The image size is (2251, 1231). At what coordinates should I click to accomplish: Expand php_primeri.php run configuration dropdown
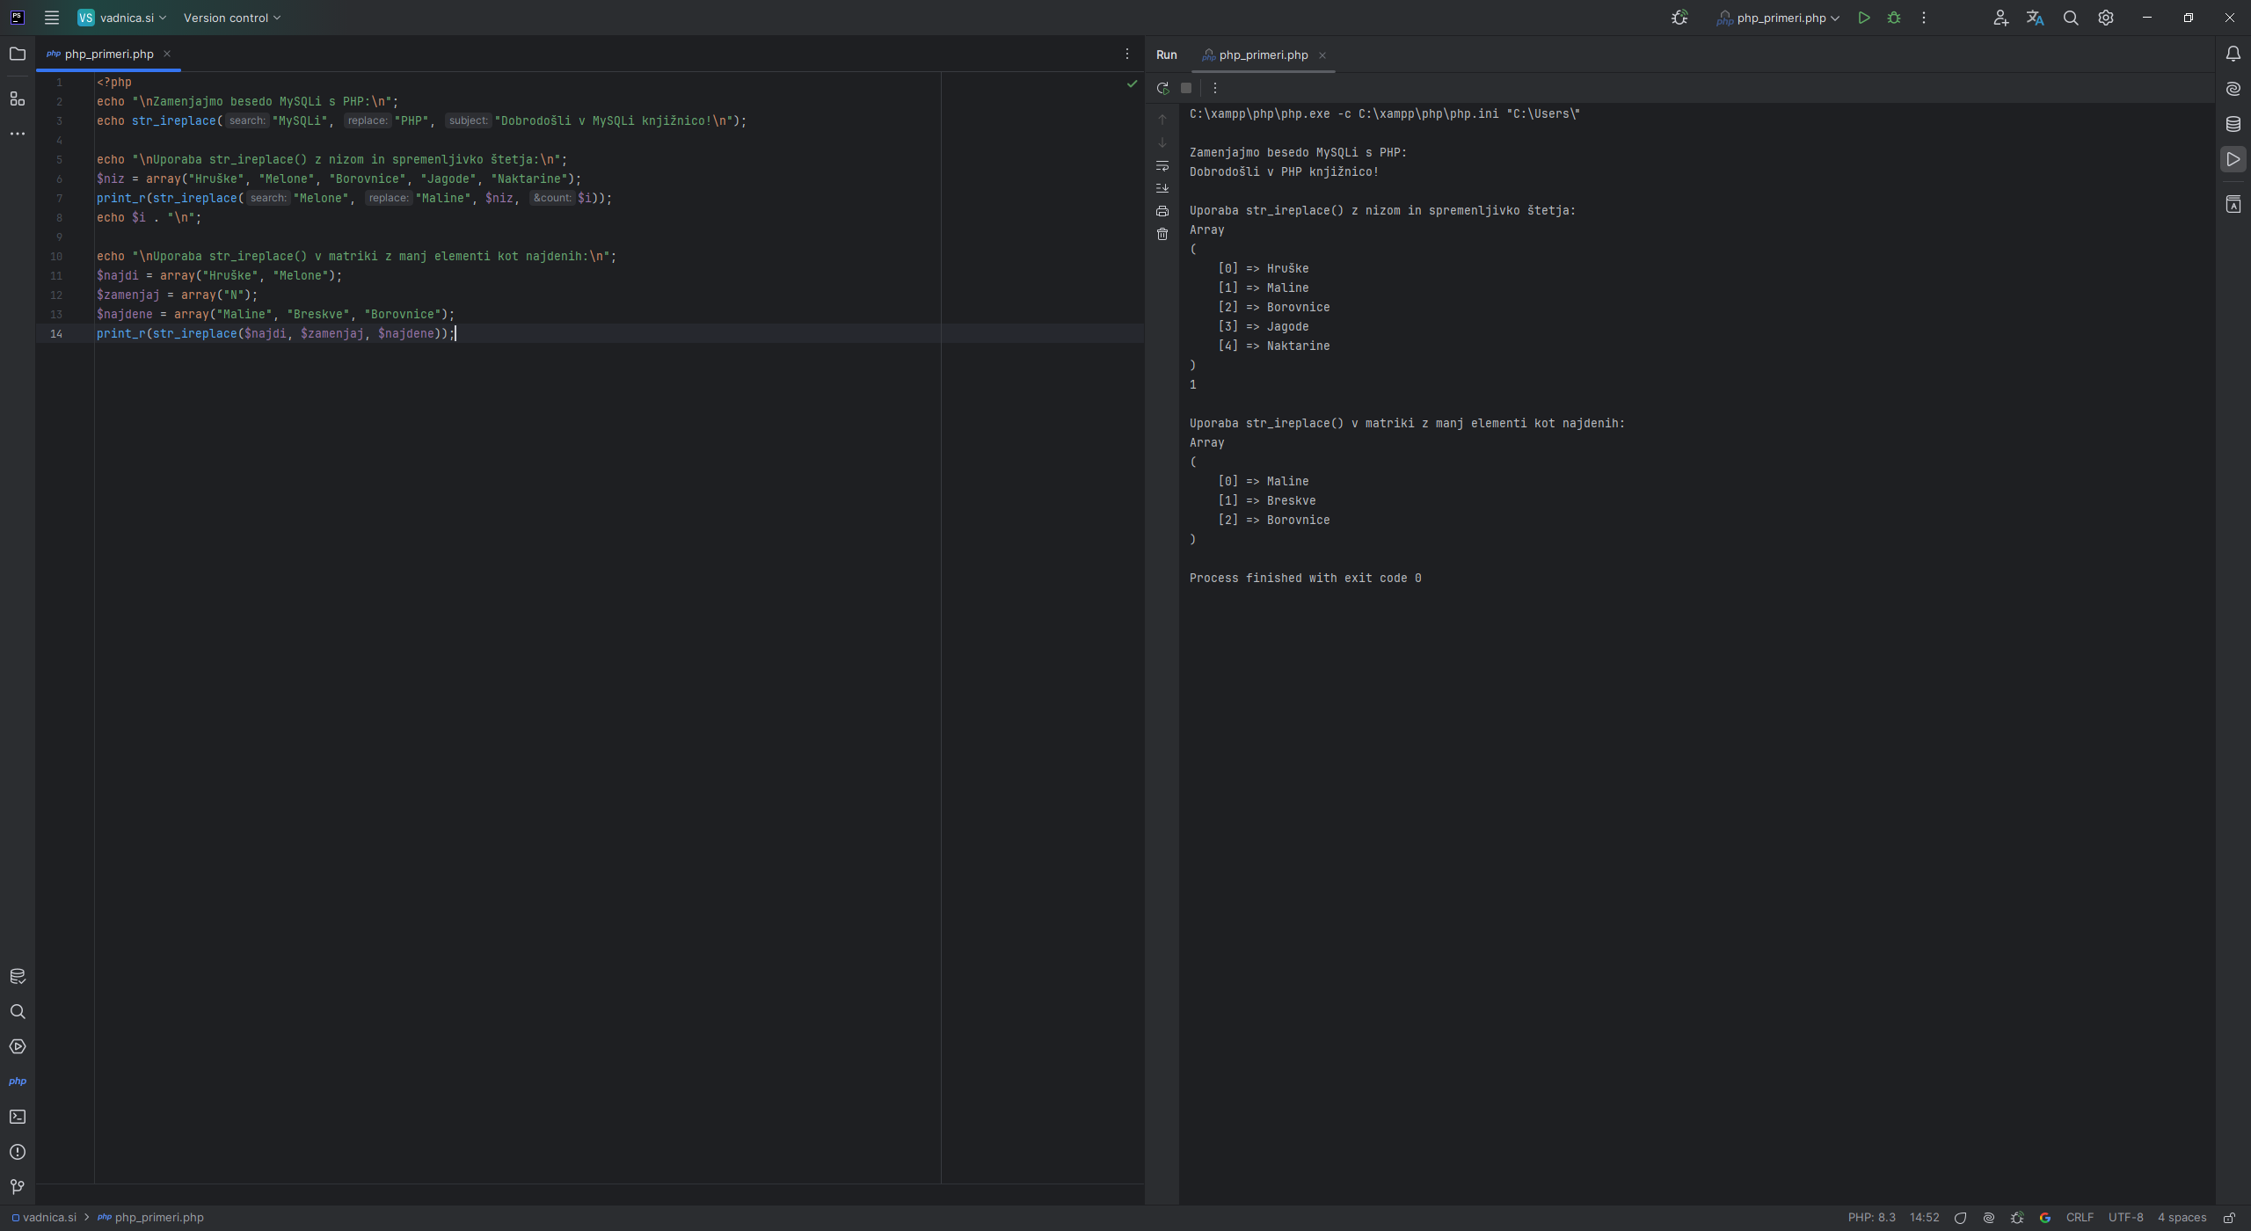[x=1781, y=18]
